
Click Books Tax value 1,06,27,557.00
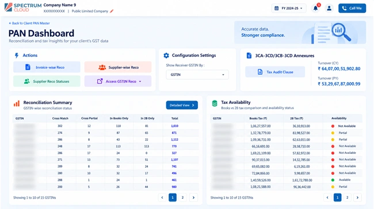[x=261, y=126]
